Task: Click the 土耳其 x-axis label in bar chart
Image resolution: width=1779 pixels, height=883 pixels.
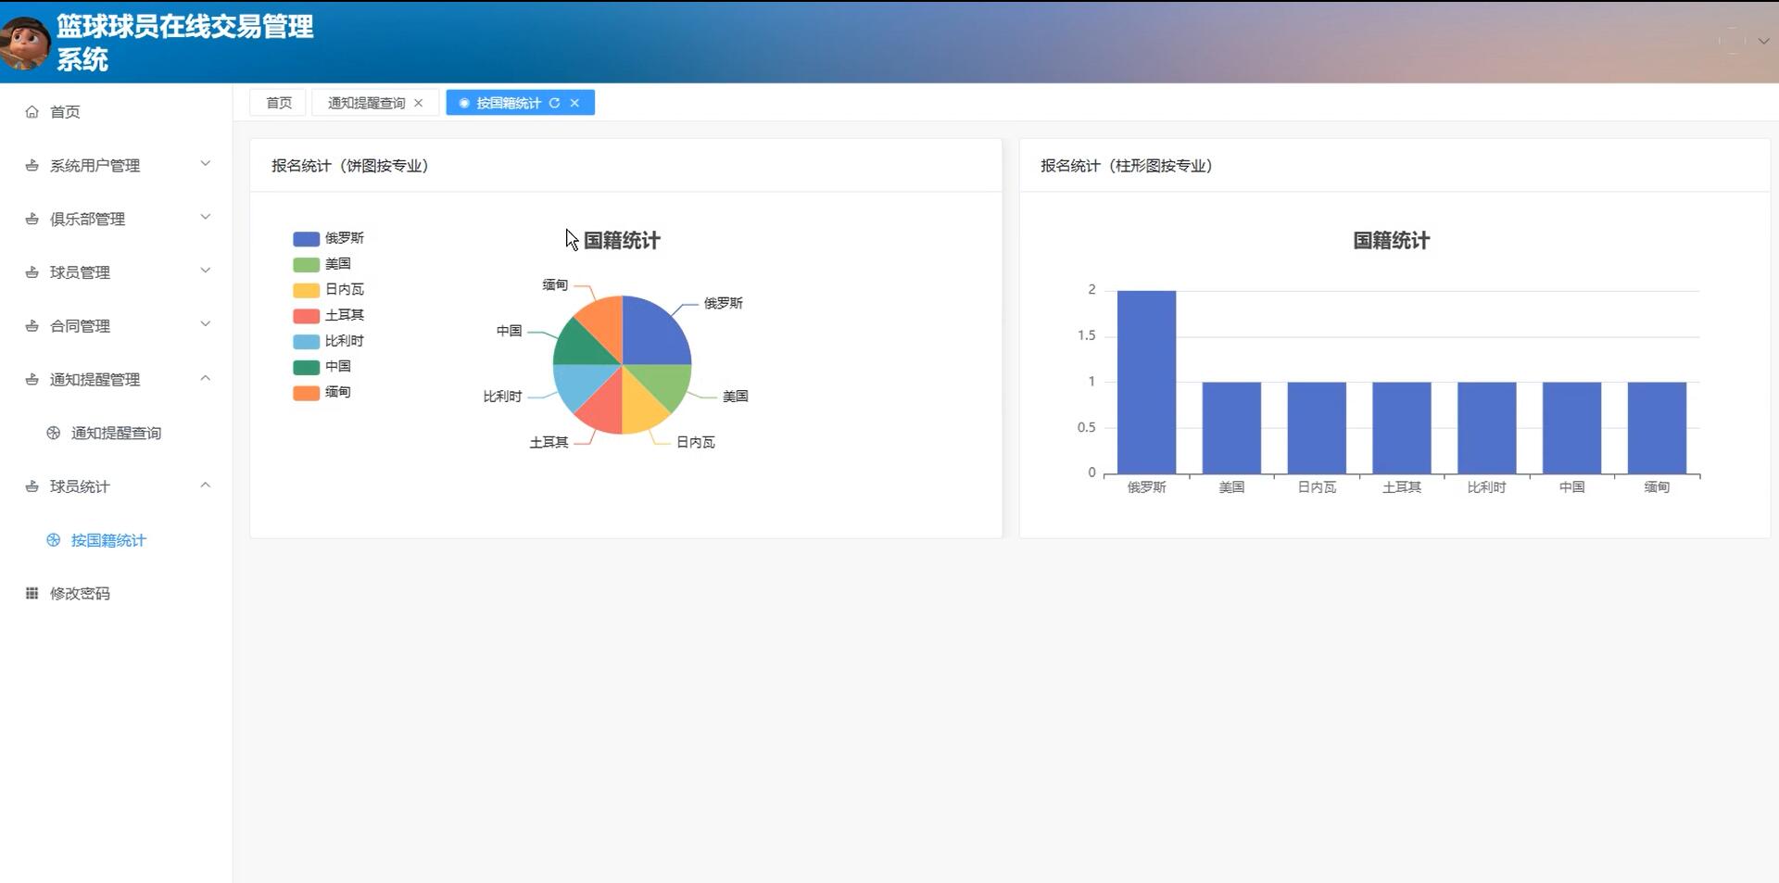Action: 1402,487
